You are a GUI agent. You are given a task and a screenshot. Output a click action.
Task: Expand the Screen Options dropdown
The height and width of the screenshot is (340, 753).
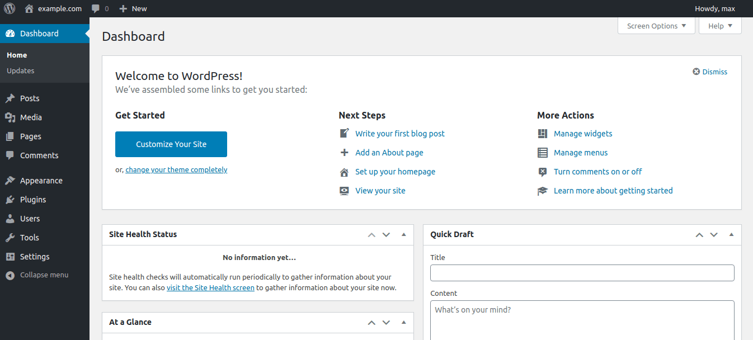pos(656,26)
